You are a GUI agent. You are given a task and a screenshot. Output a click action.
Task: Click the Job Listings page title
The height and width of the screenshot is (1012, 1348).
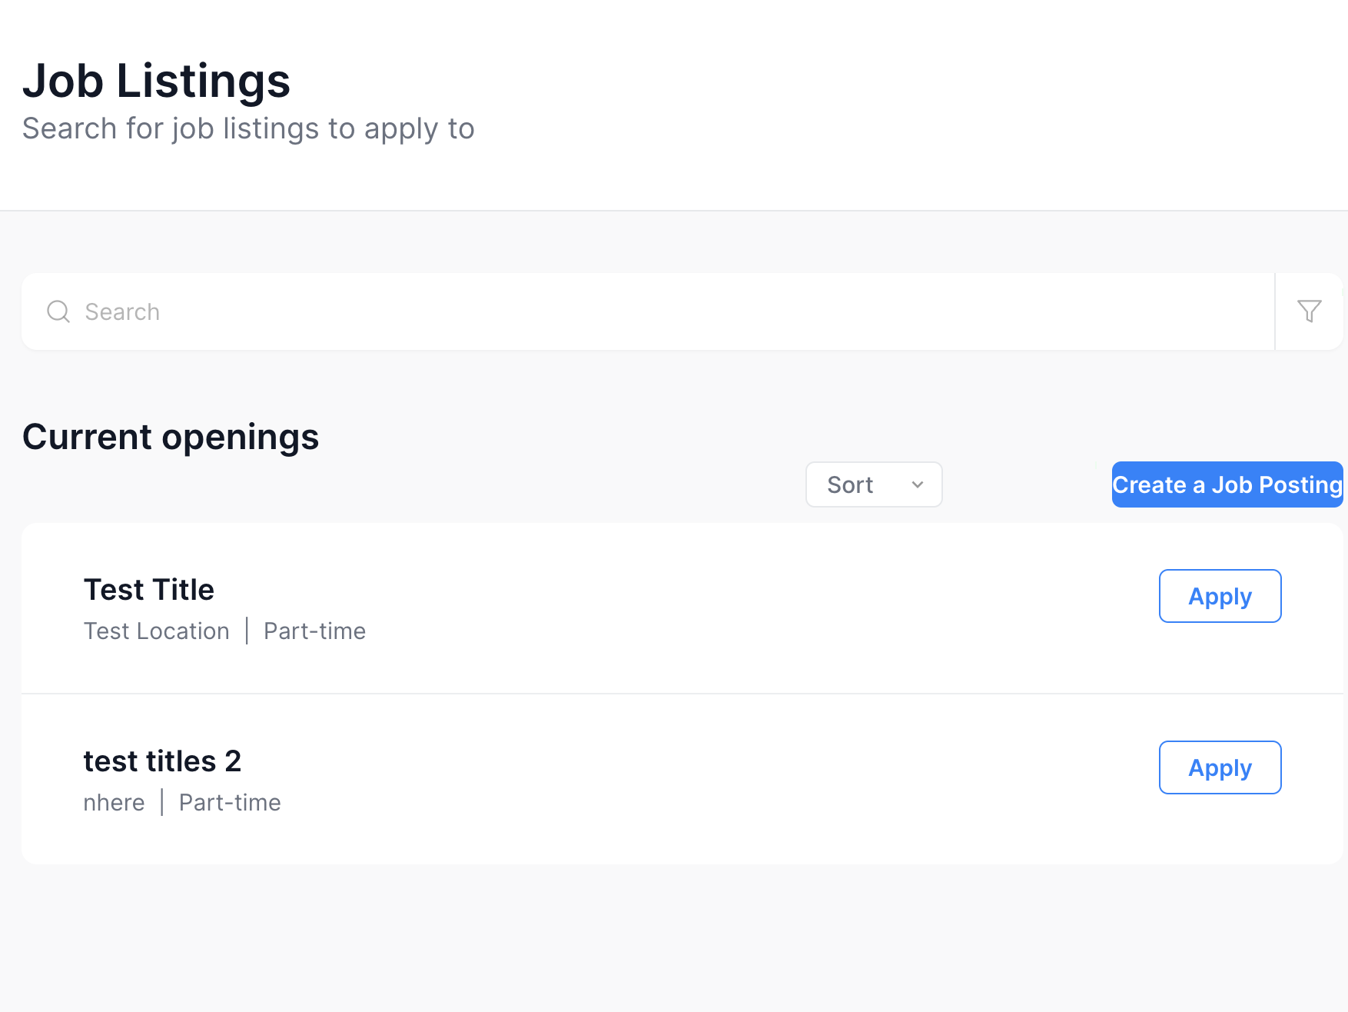(x=157, y=81)
